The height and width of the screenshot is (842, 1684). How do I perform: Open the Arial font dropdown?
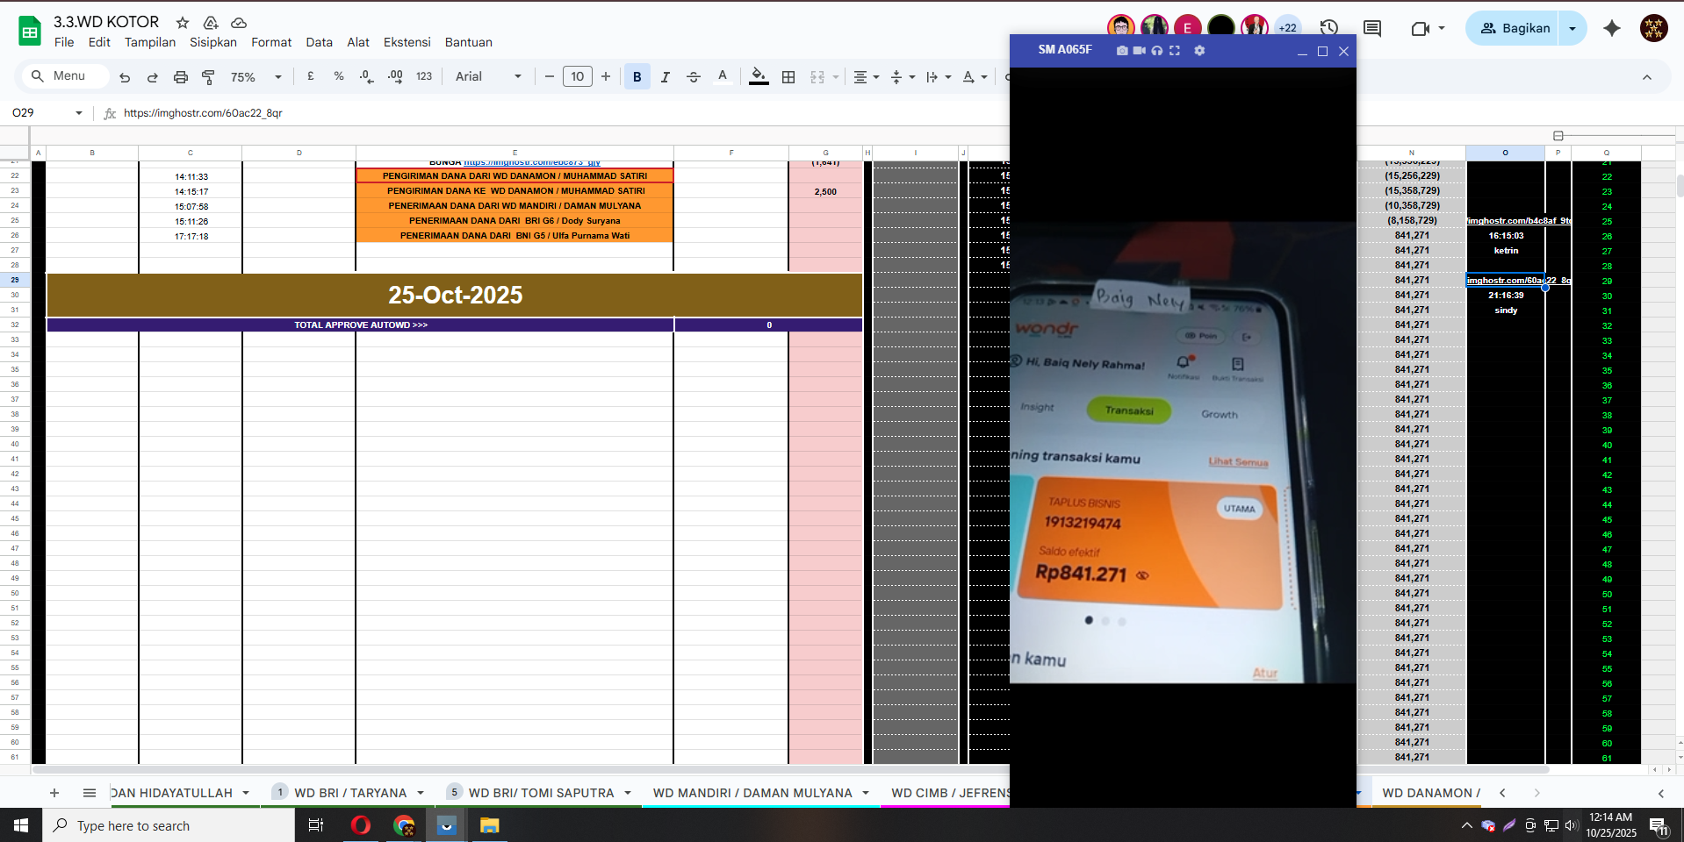[x=488, y=76]
